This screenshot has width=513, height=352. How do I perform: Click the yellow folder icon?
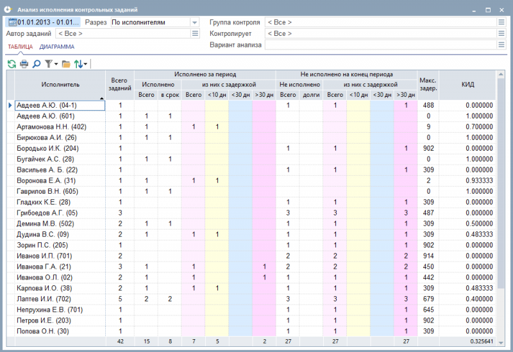(x=66, y=64)
